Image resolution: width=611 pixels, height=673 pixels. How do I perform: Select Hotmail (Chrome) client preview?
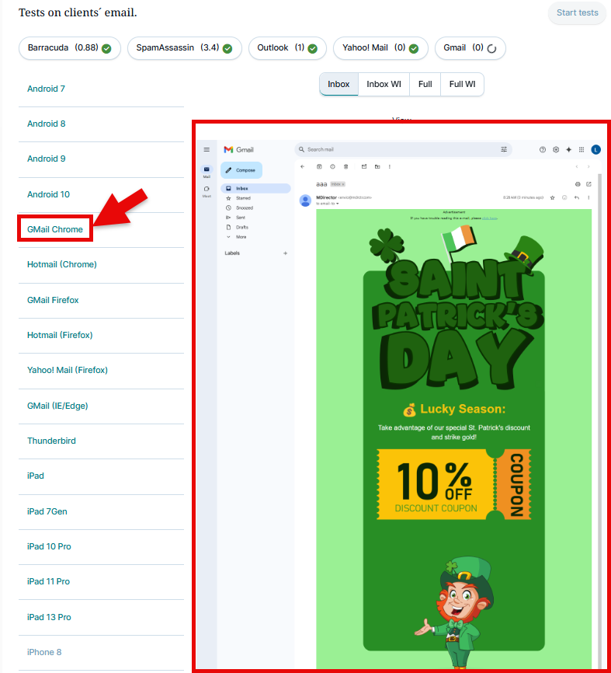pyautogui.click(x=62, y=265)
